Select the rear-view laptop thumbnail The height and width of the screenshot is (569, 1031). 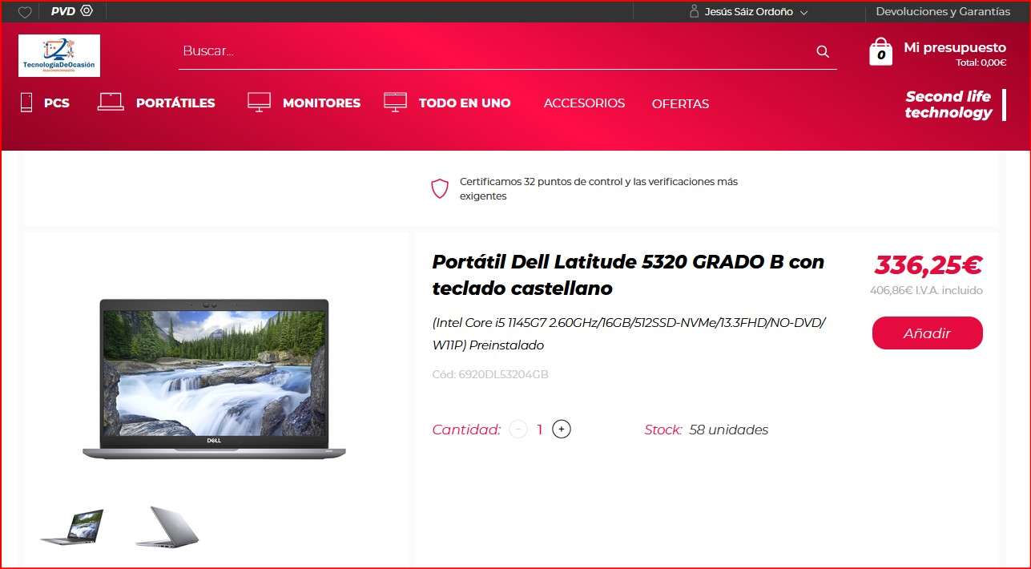tap(167, 527)
